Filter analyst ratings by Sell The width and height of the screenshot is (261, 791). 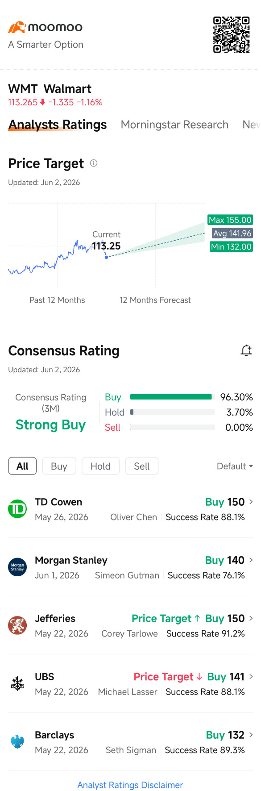pos(141,466)
